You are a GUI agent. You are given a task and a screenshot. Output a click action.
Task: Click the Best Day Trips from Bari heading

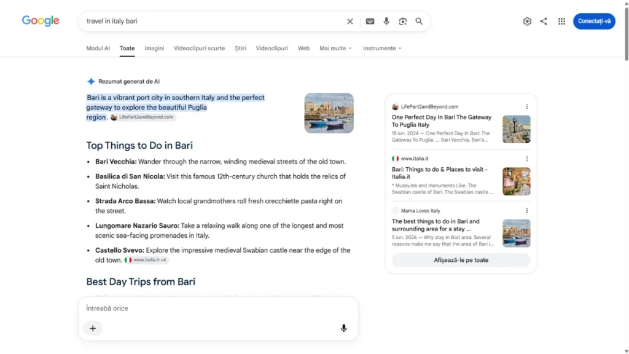pyautogui.click(x=141, y=281)
